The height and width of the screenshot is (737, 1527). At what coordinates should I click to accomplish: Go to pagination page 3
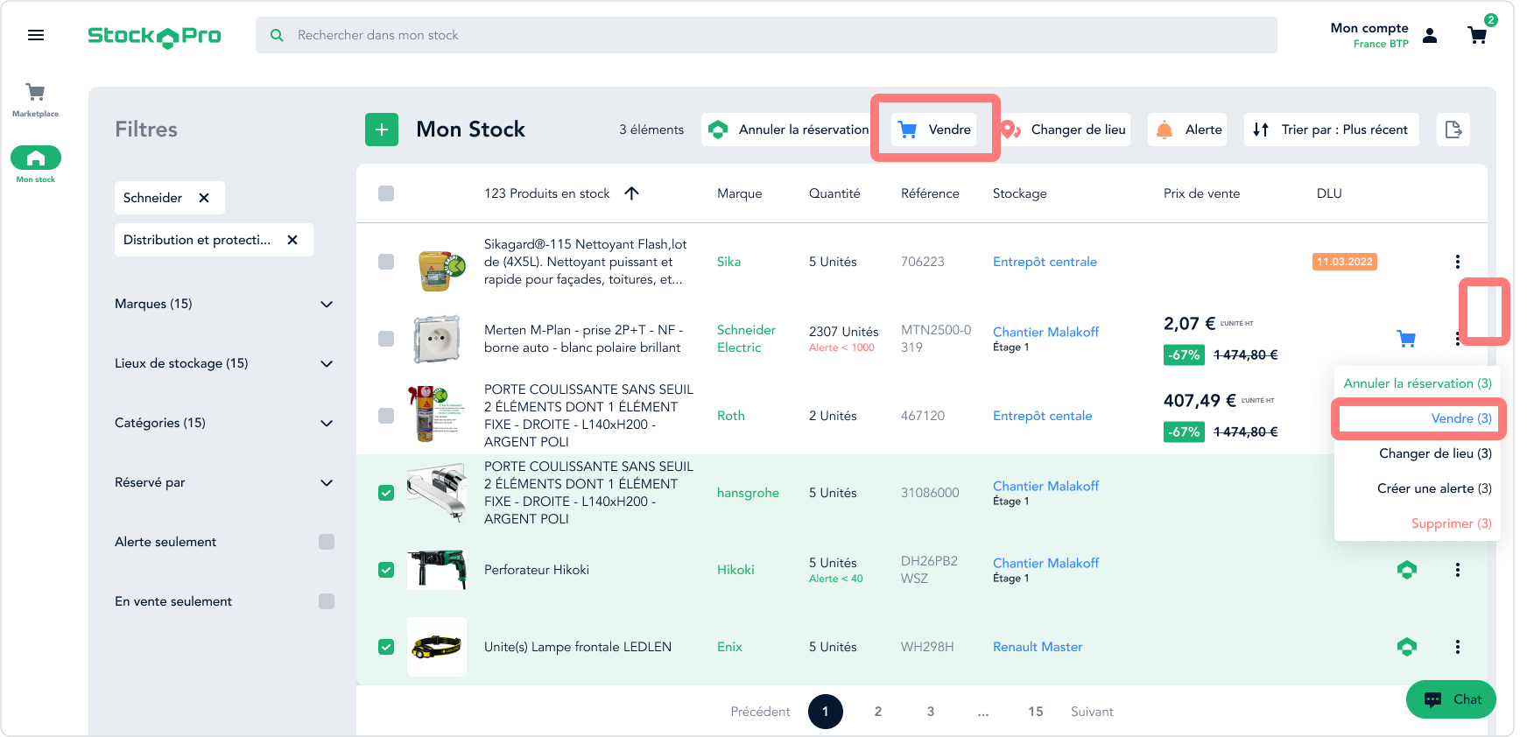(931, 712)
